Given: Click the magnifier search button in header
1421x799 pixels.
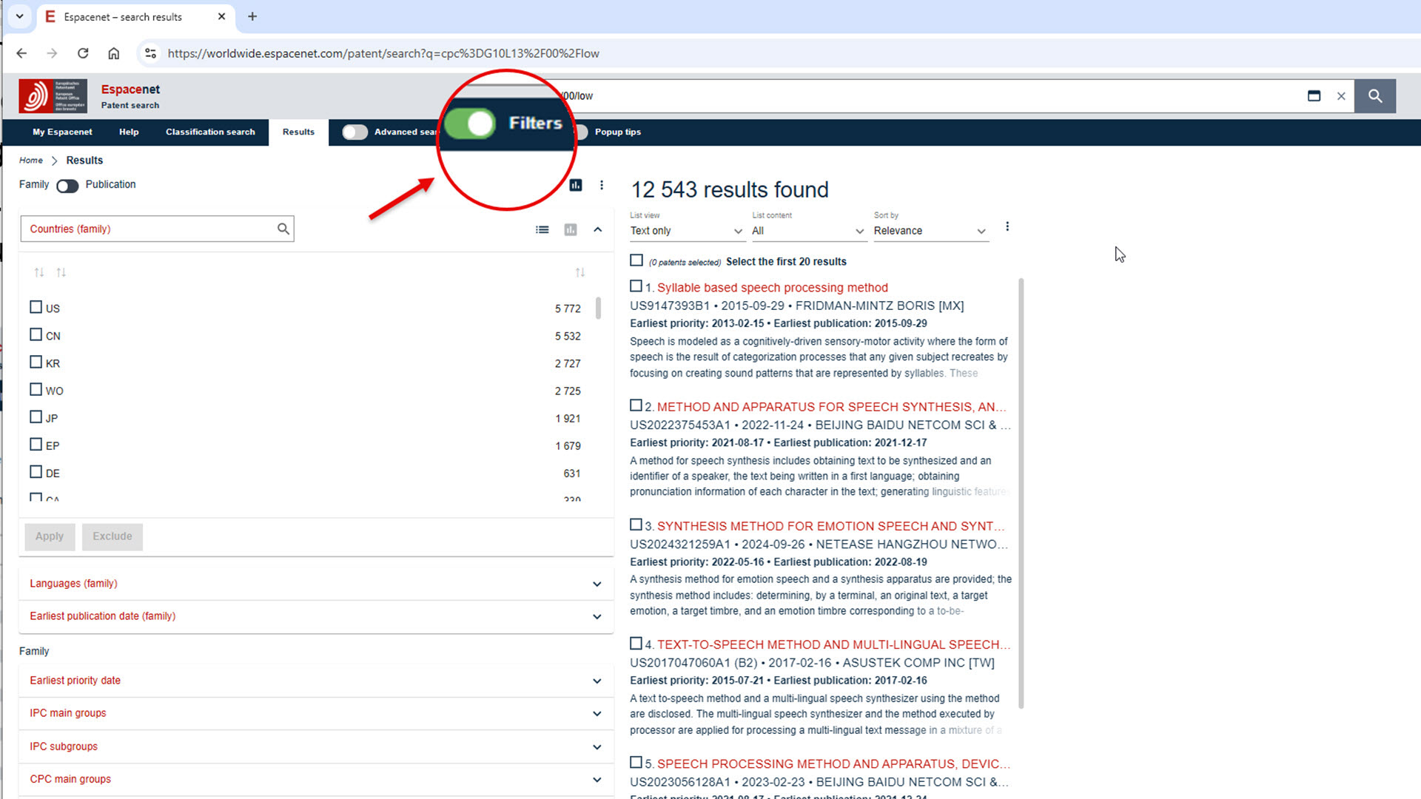Looking at the screenshot, I should coord(1374,96).
